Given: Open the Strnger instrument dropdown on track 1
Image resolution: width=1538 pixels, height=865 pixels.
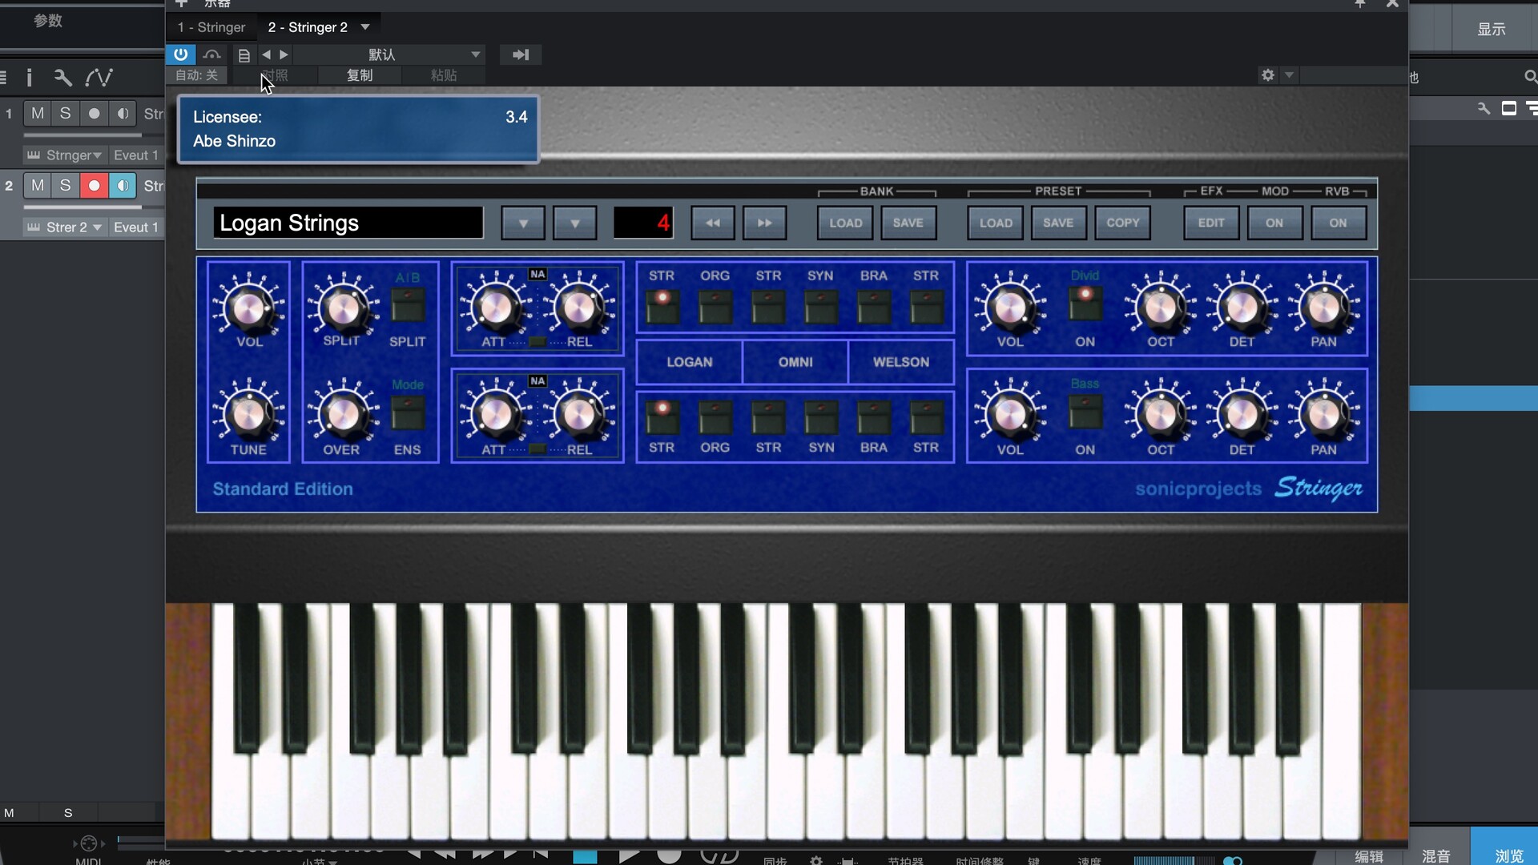Looking at the screenshot, I should click(97, 155).
